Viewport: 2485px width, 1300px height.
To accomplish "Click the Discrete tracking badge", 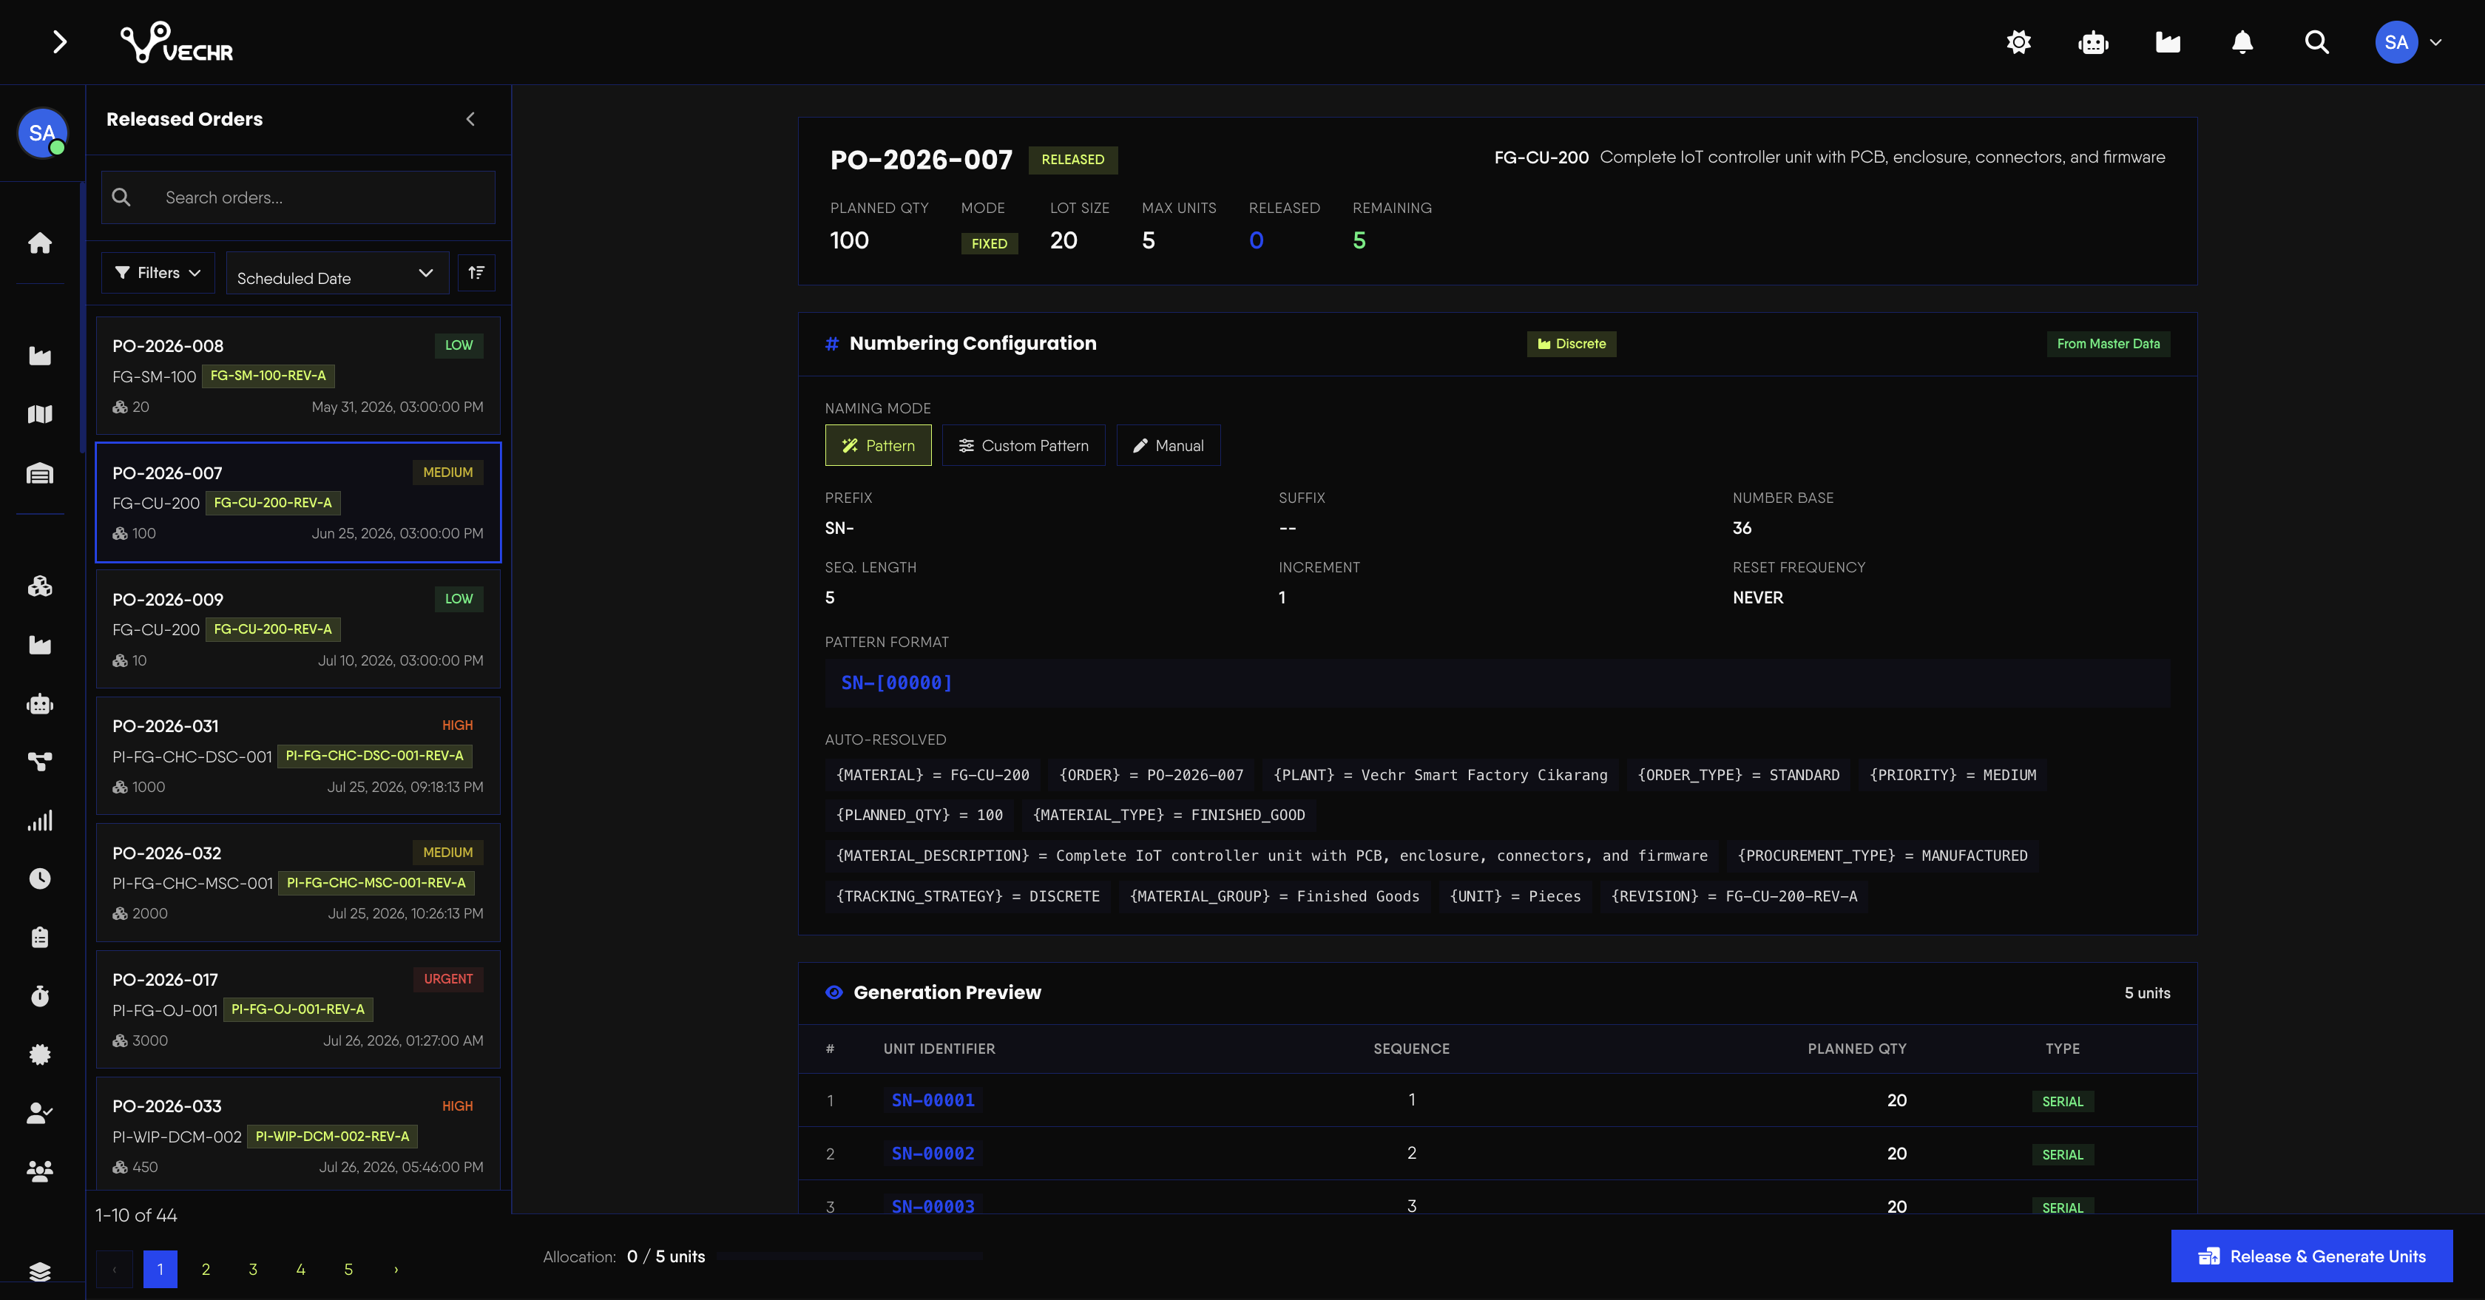I will tap(1572, 343).
